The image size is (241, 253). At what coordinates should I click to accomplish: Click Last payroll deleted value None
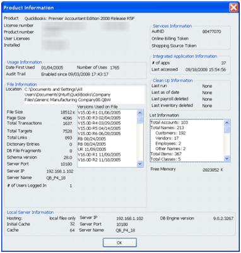point(207,99)
